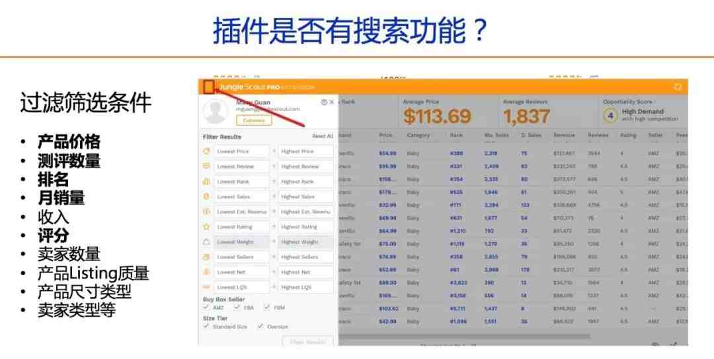Click the Highest LQS input field
Viewport: 714px width, 359px height.
305,287
